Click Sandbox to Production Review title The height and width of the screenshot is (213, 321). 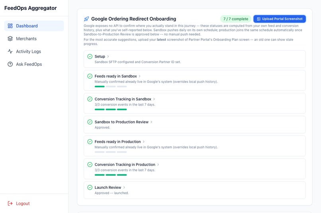pos(121,122)
